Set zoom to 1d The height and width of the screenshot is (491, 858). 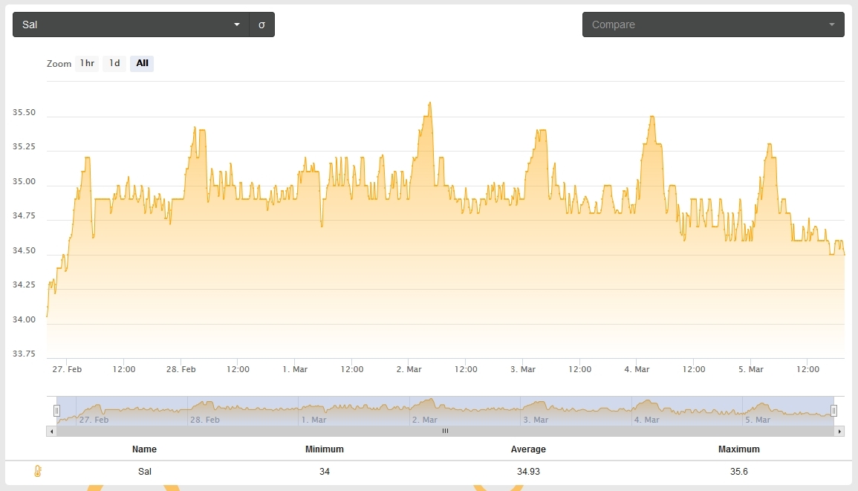(x=114, y=63)
